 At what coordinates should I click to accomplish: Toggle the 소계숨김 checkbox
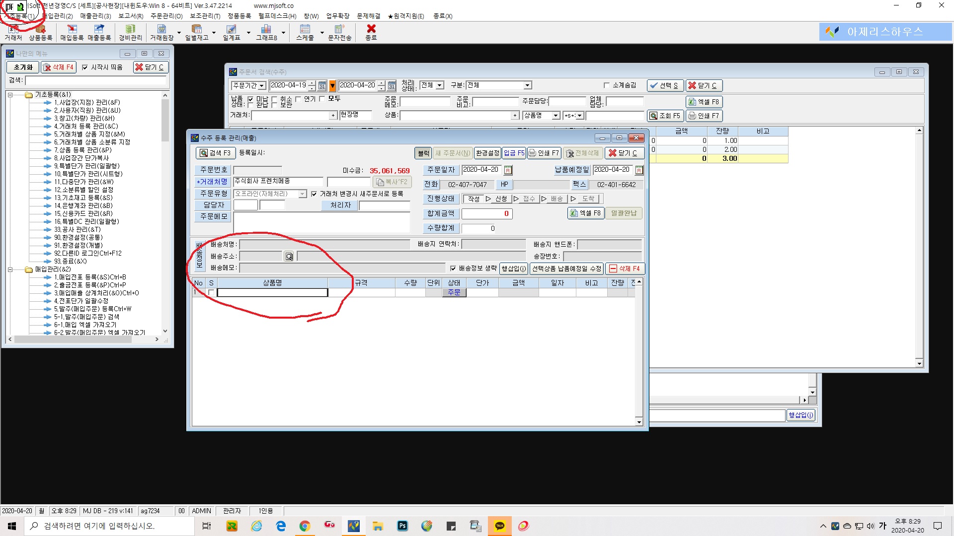[x=606, y=85]
